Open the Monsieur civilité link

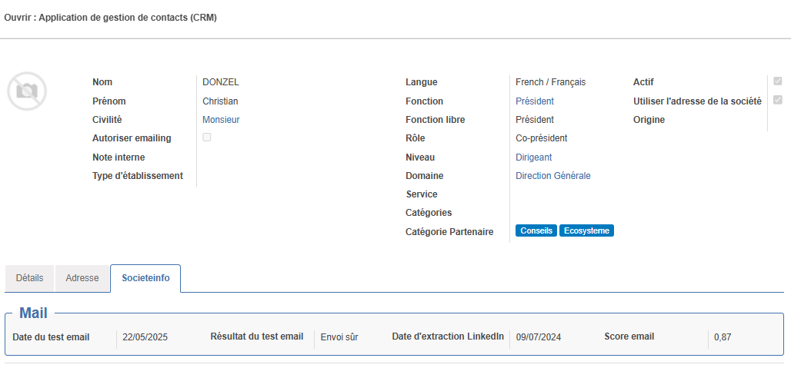coord(221,120)
